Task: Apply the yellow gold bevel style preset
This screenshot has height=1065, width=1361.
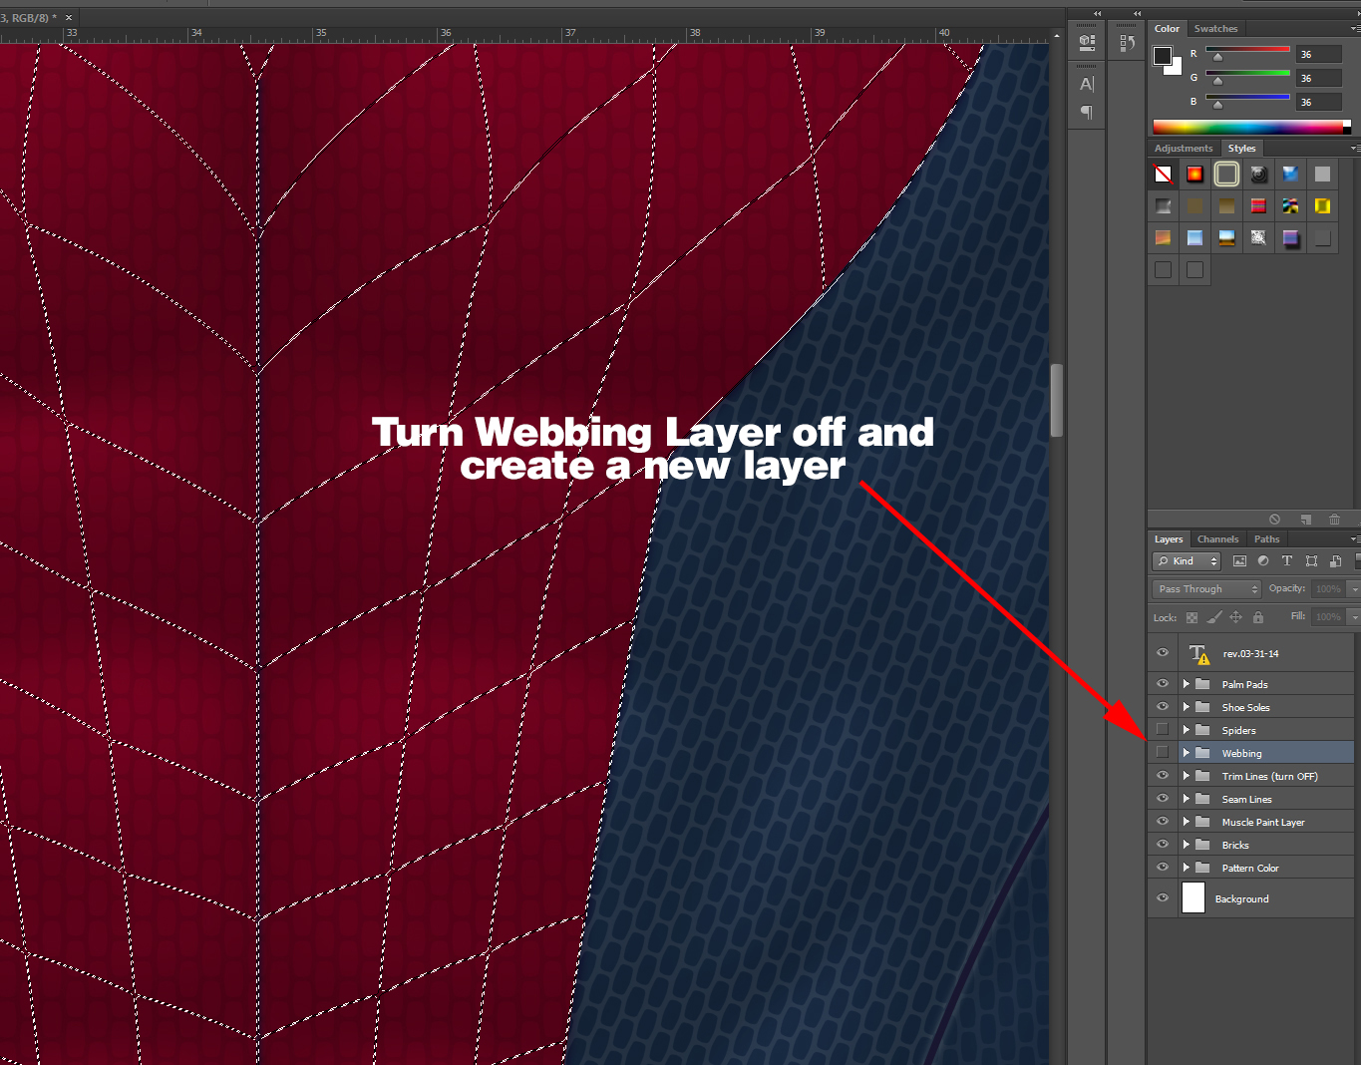Action: pos(1322,206)
